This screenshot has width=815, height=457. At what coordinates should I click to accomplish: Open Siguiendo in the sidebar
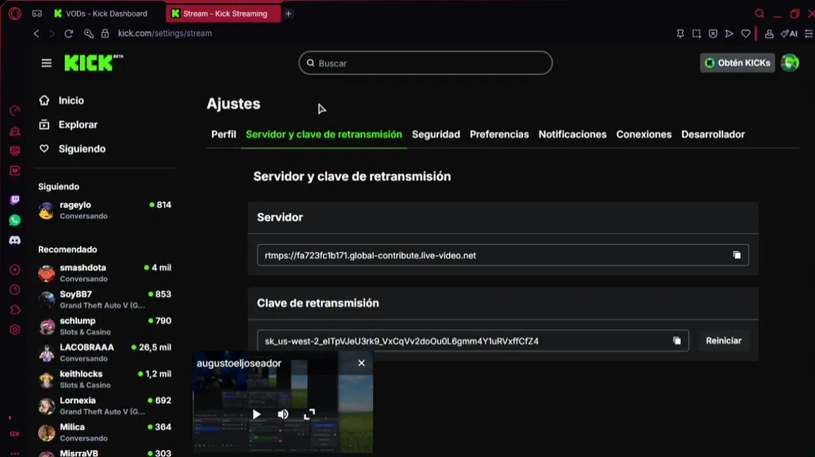(x=72, y=149)
